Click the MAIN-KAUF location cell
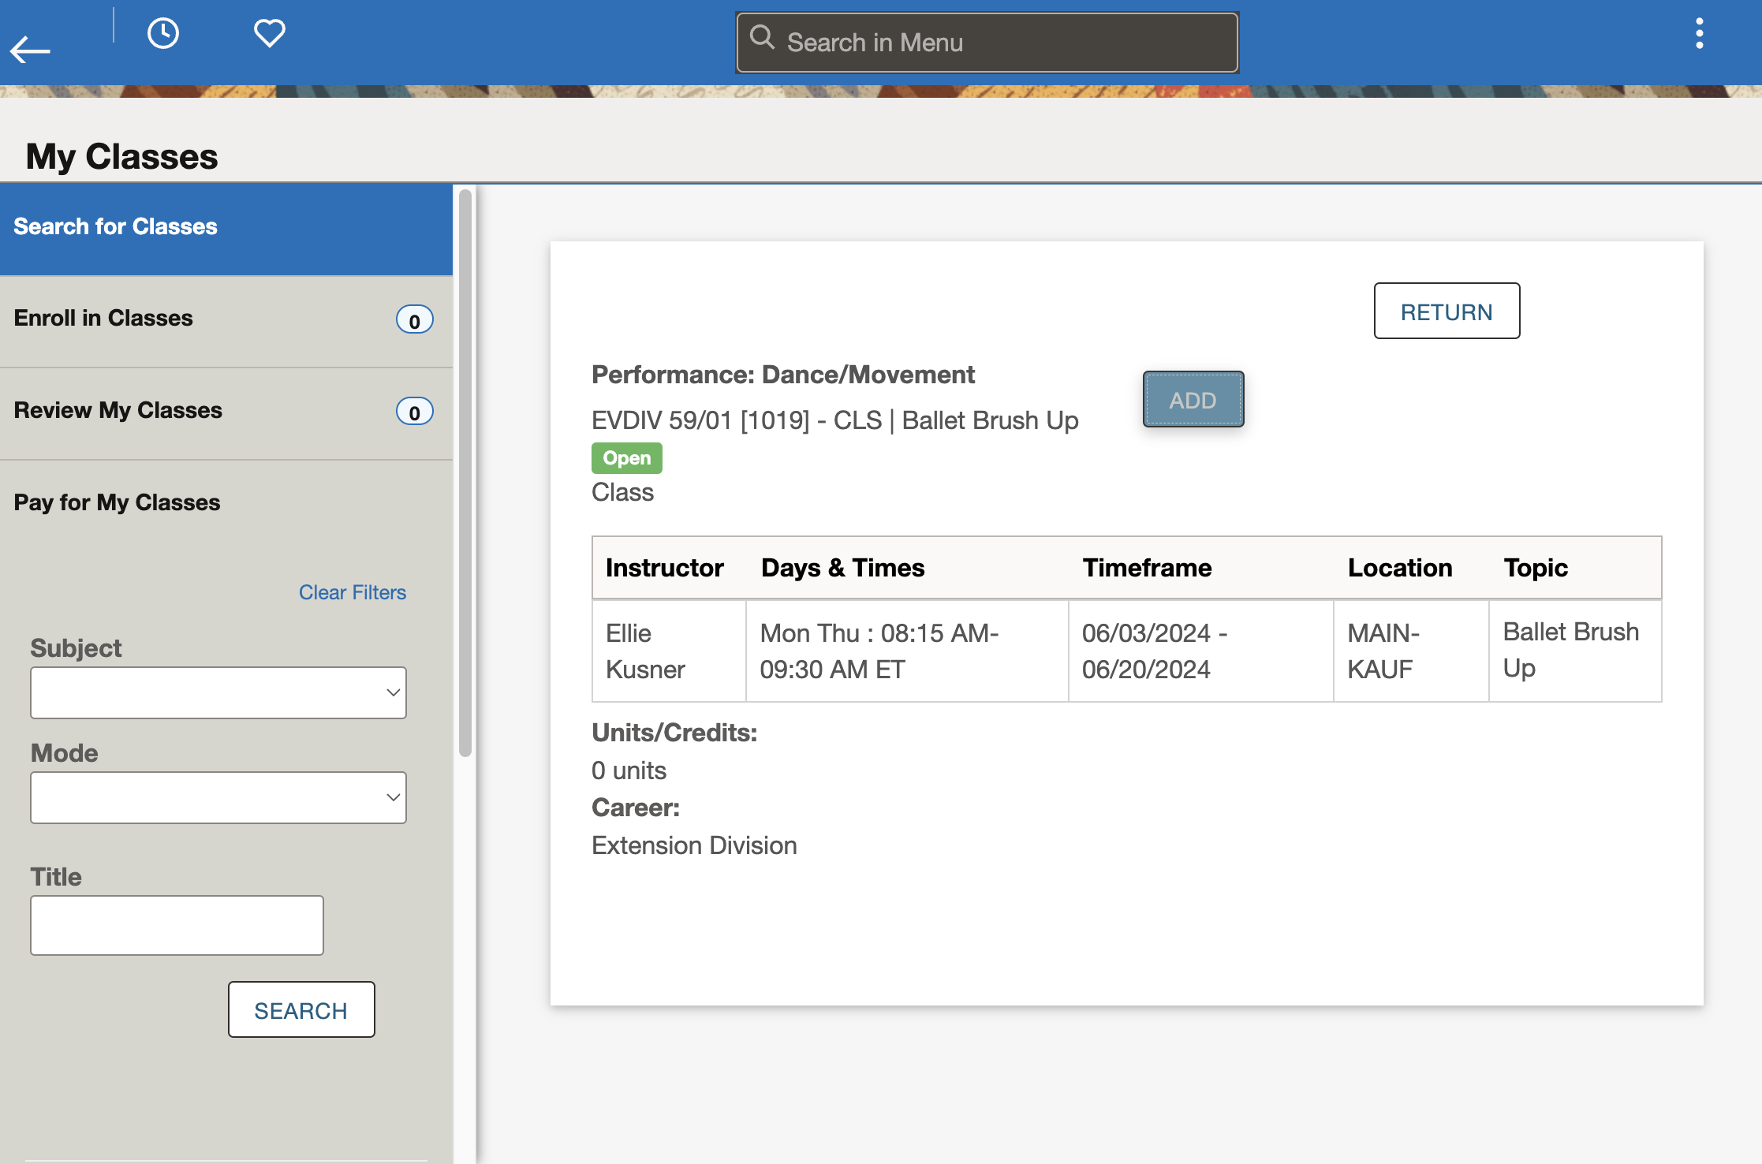Screen dimensions: 1762x1164 (1411, 651)
